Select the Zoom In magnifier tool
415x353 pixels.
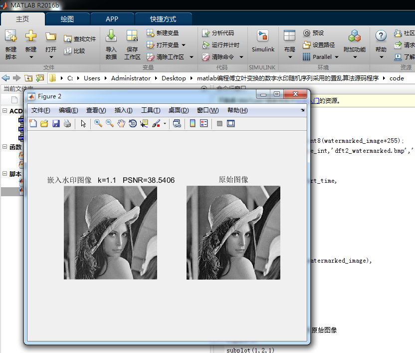(98, 123)
